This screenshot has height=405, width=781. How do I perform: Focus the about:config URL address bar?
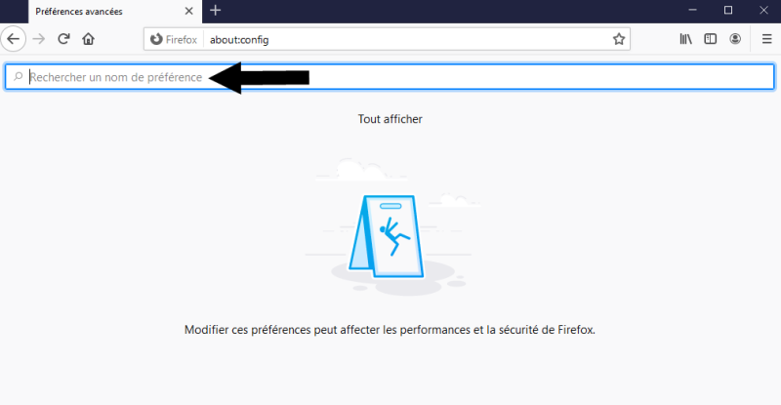pos(406,39)
